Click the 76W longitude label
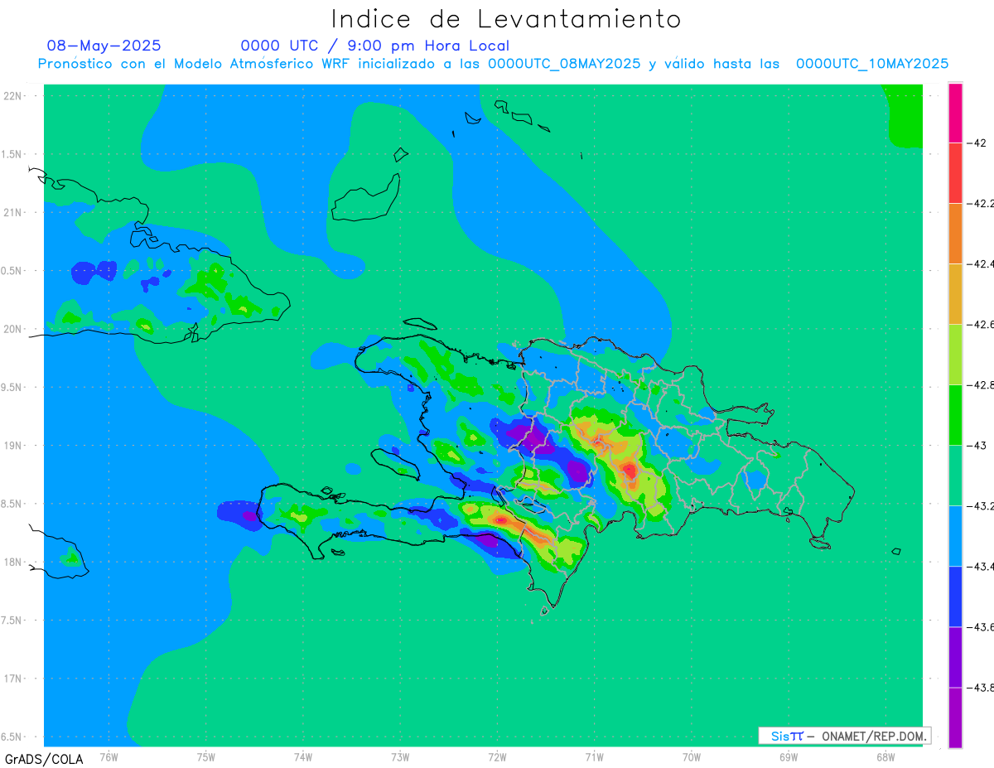Viewport: 994px width, 768px height. 109,756
